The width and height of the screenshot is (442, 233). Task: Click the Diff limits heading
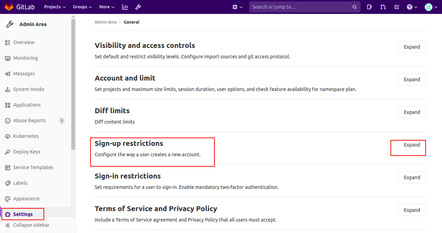[x=112, y=111]
